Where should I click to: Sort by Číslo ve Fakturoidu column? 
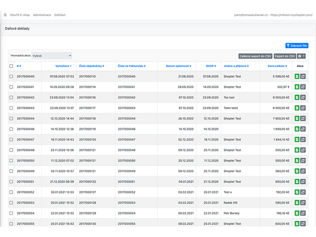pyautogui.click(x=131, y=66)
